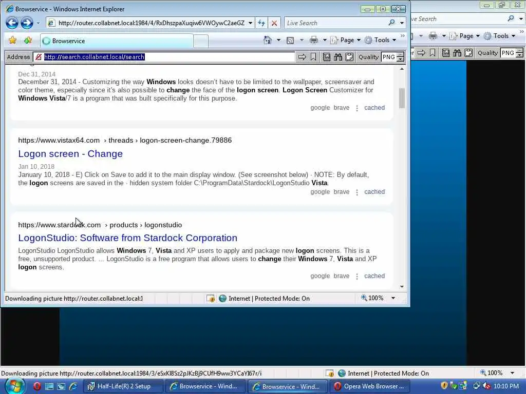Click the Print icon in the front window
526x394 pixels.
(x=314, y=40)
